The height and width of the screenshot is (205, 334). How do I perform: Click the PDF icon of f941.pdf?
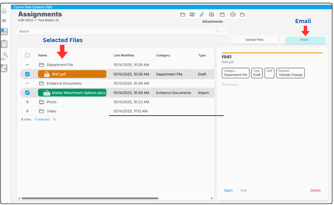46,74
